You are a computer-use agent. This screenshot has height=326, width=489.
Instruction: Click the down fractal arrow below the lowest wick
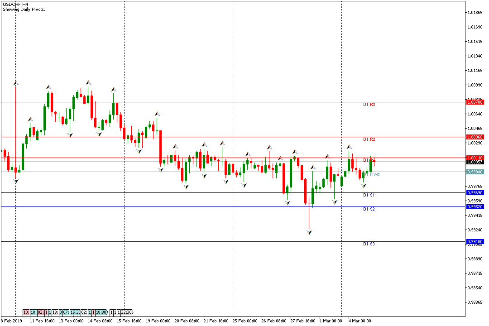309,232
